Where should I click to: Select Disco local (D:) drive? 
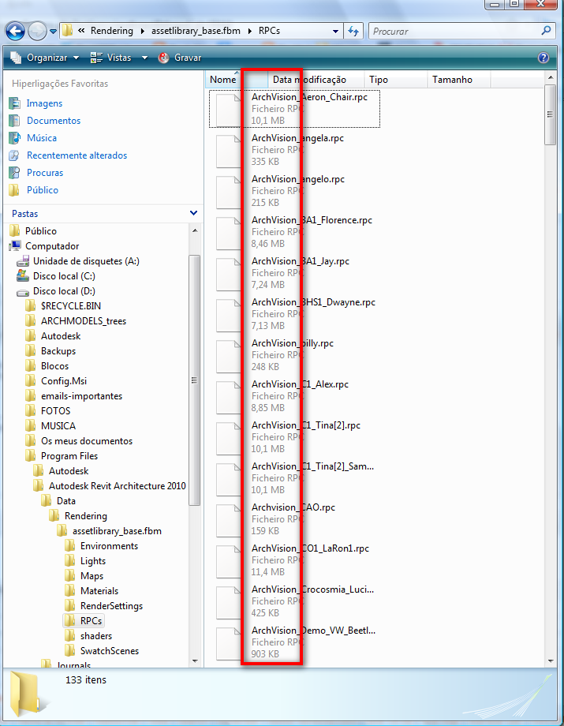(64, 291)
